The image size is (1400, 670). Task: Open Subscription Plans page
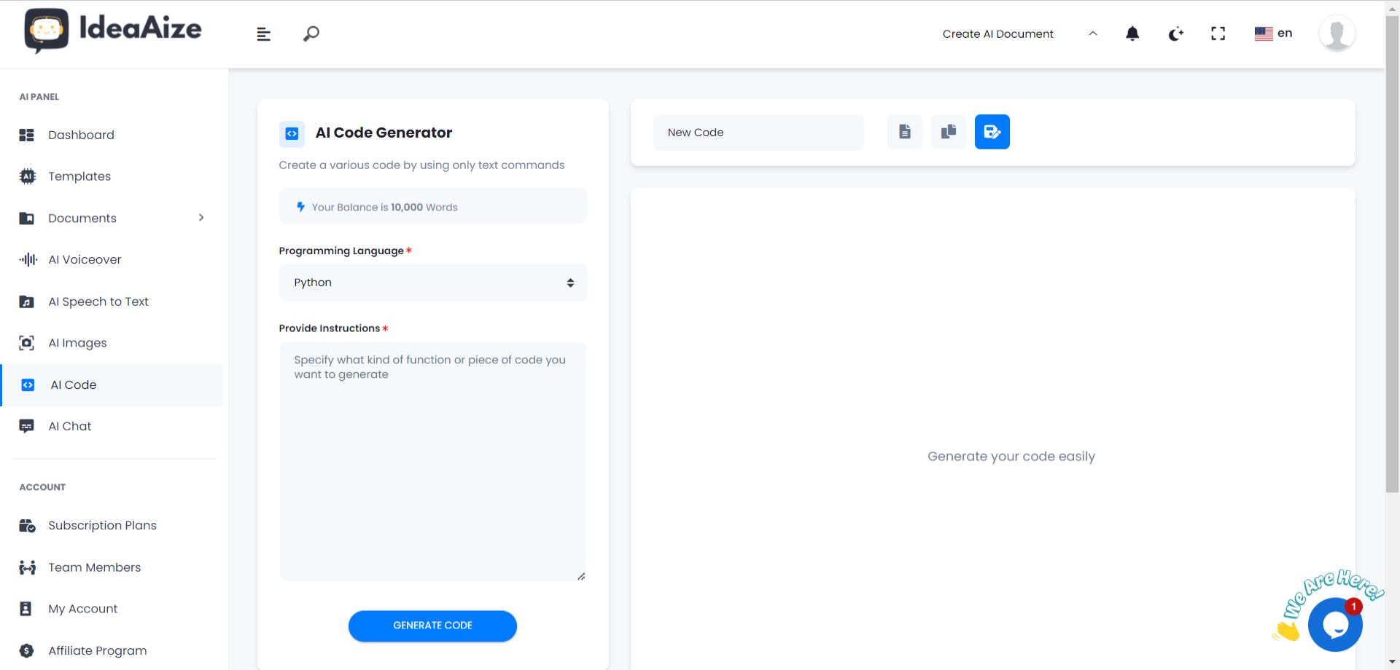(x=102, y=525)
